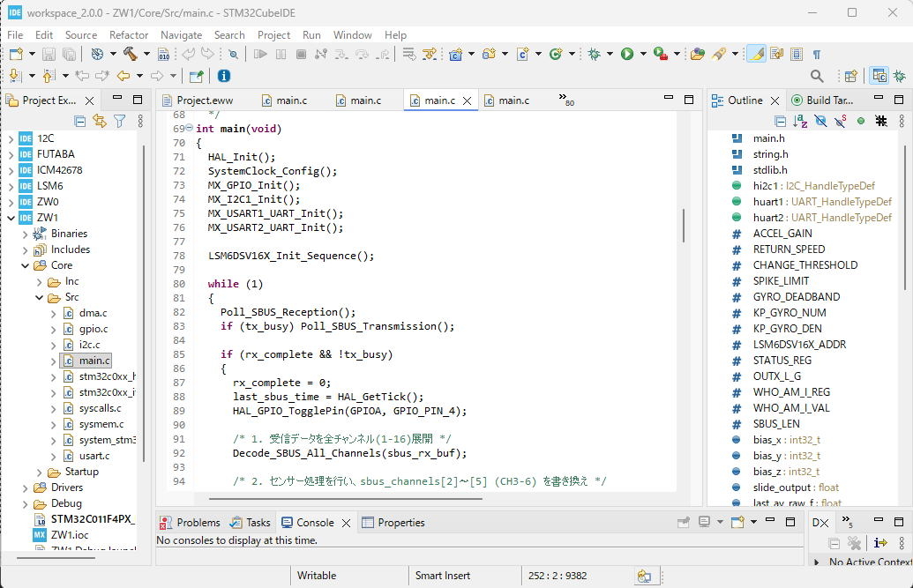This screenshot has height=588, width=913.
Task: Select GYRO_DEADBAND in the Outline
Action: pos(797,297)
